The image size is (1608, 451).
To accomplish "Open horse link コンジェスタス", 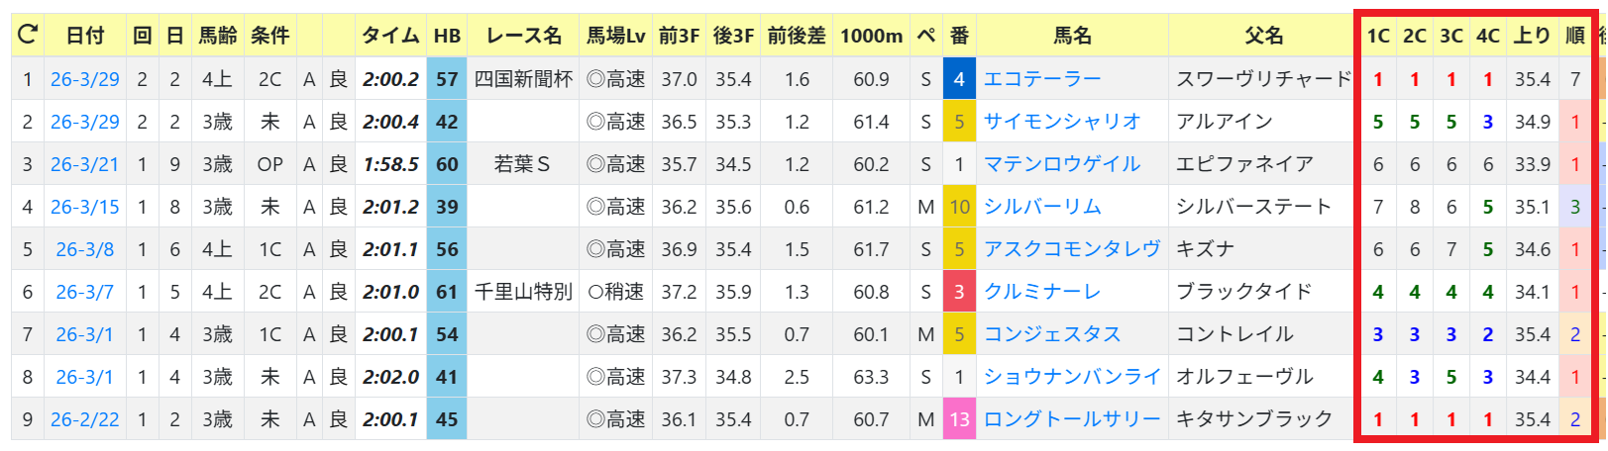I will [x=1052, y=334].
